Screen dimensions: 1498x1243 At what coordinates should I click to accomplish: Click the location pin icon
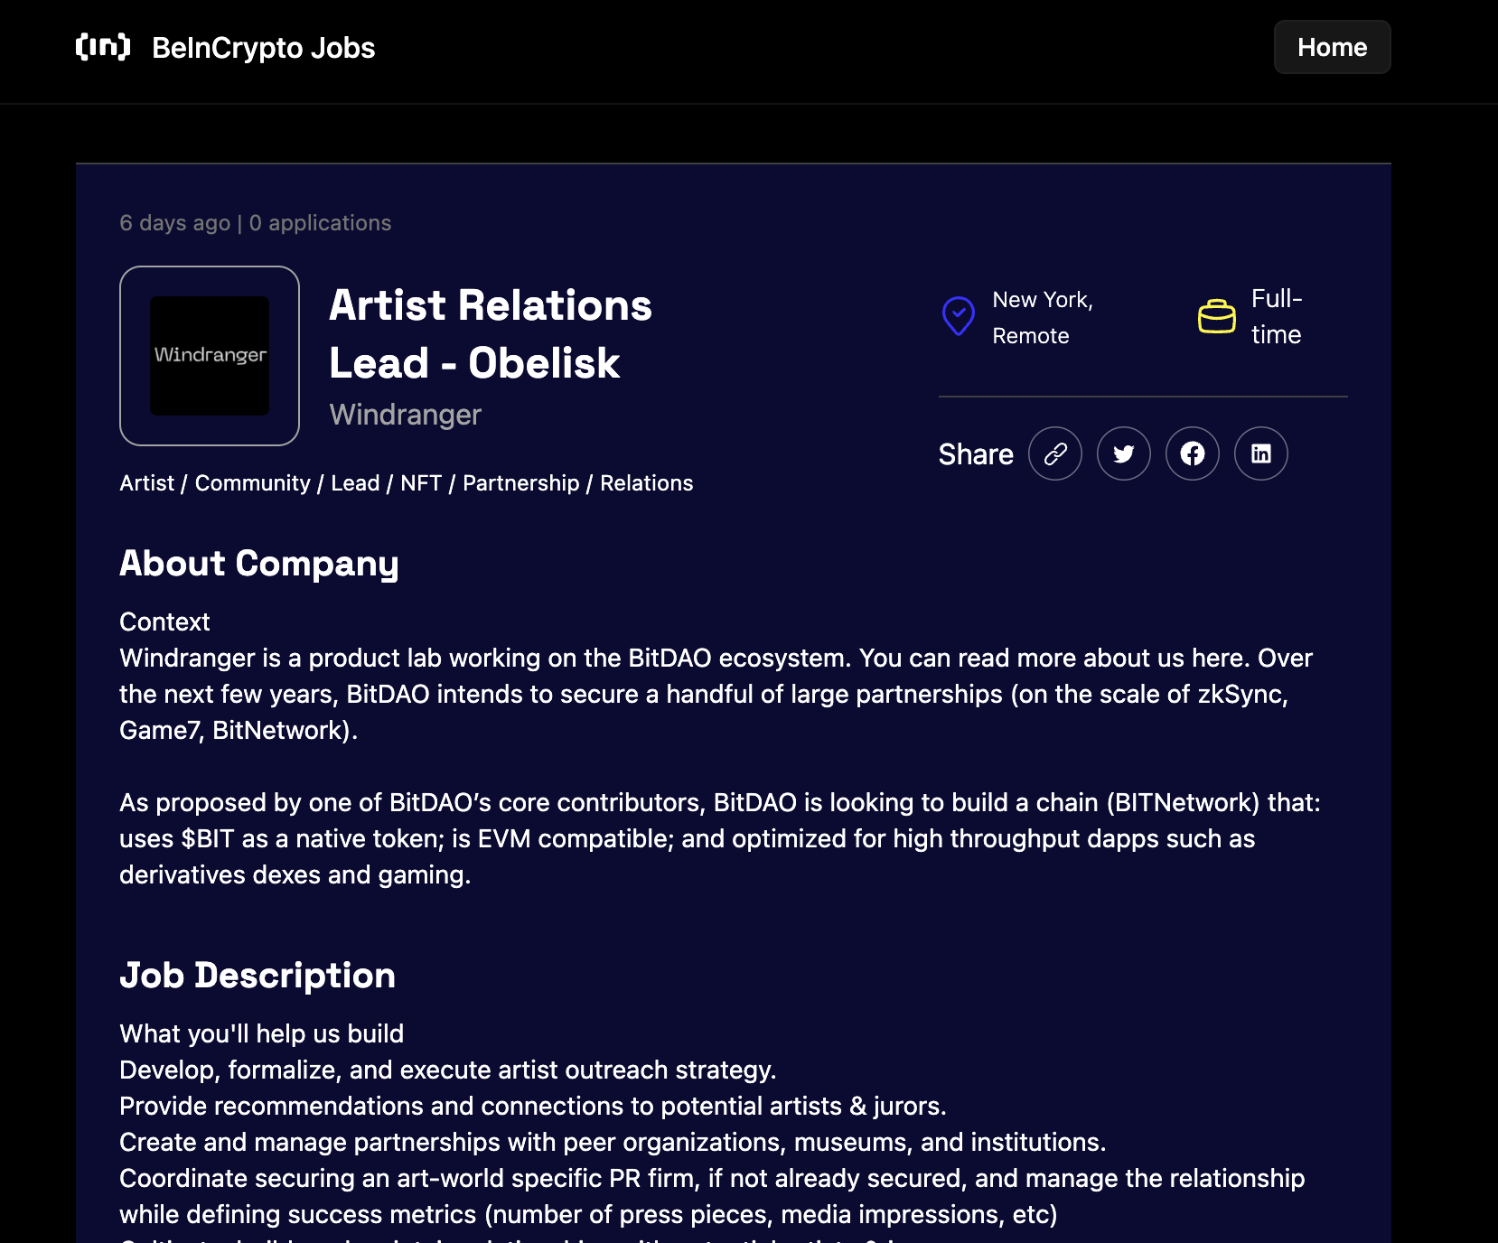click(x=958, y=316)
